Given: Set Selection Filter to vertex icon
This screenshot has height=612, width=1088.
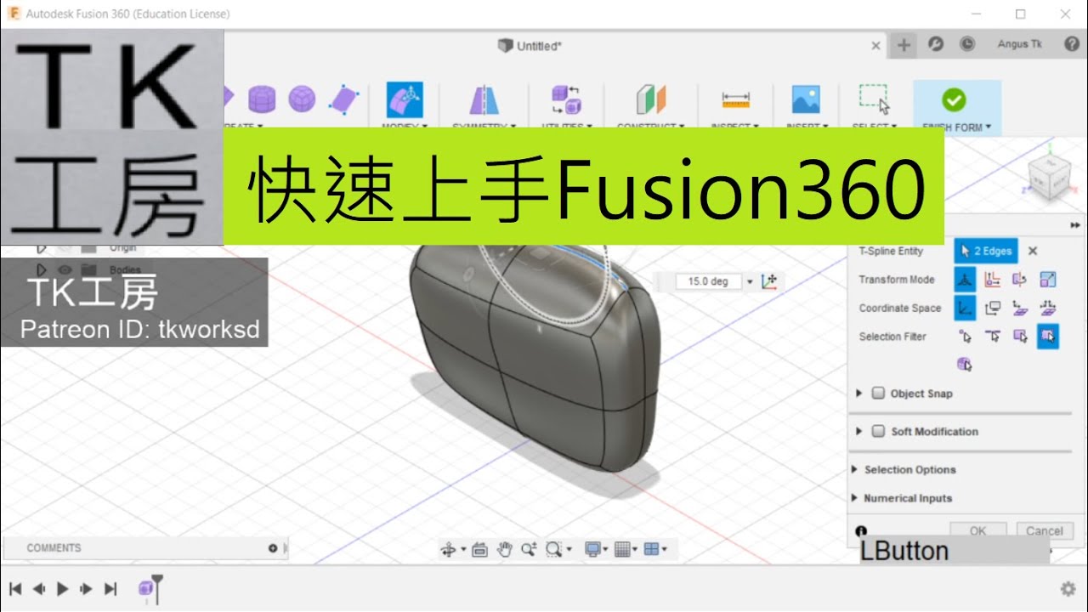Looking at the screenshot, I should [x=965, y=337].
